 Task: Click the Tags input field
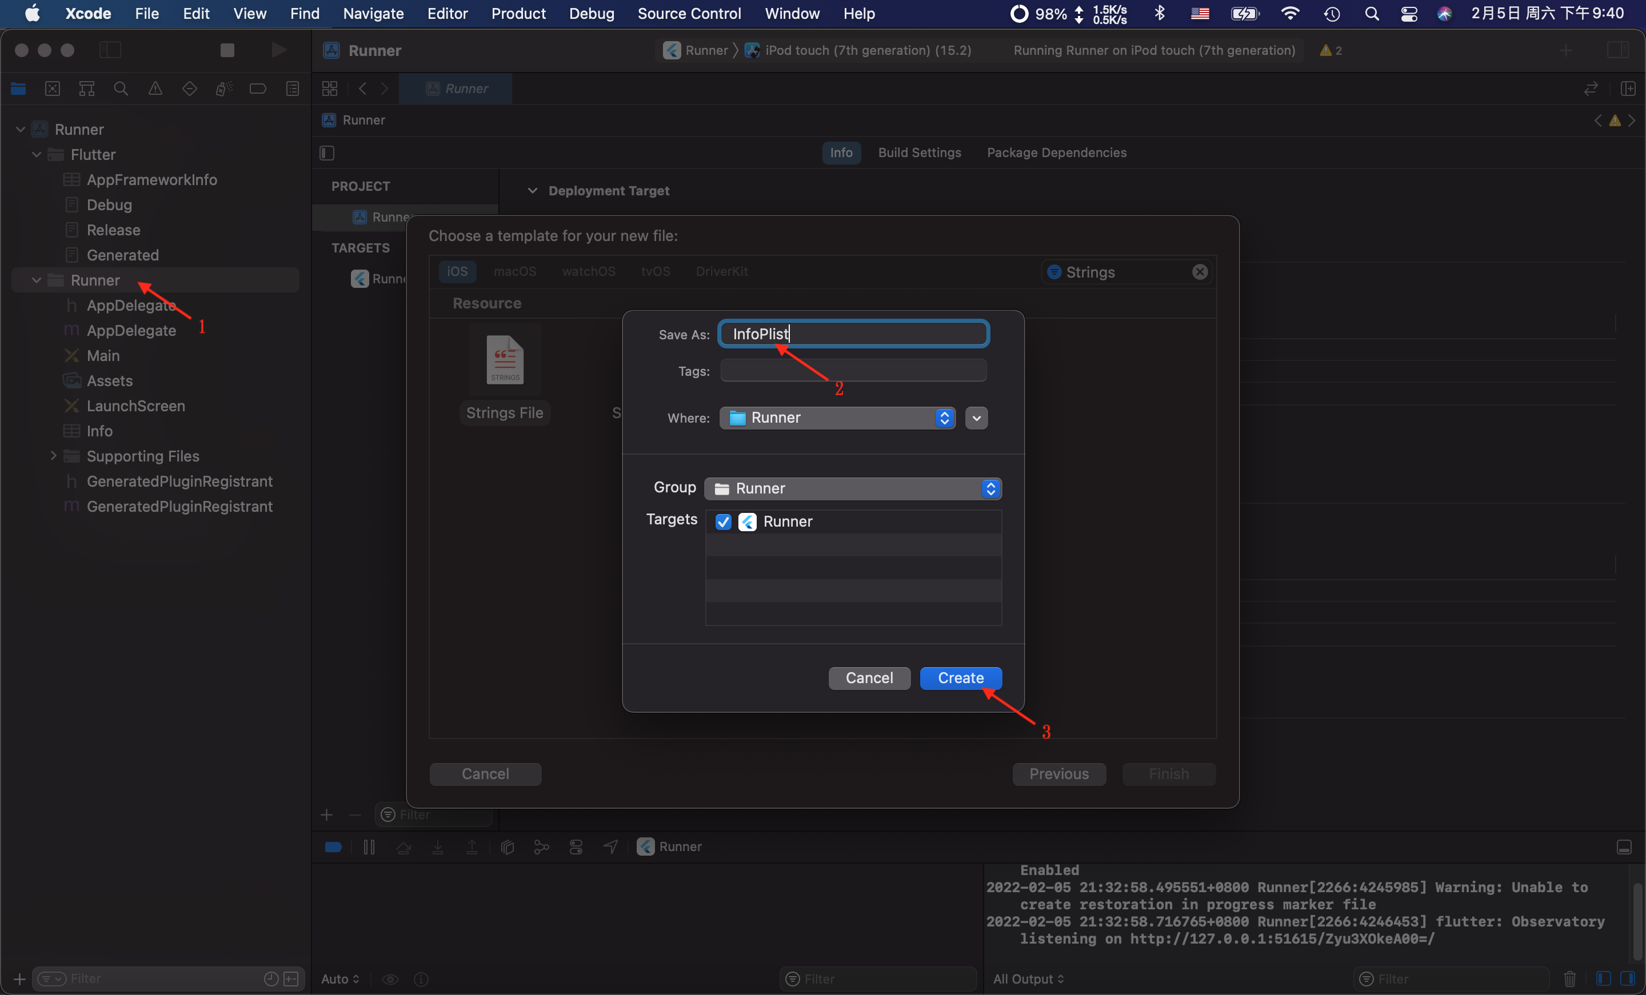[853, 371]
